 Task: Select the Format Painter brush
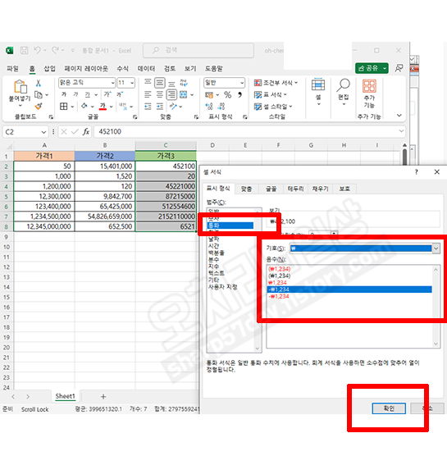coord(39,106)
